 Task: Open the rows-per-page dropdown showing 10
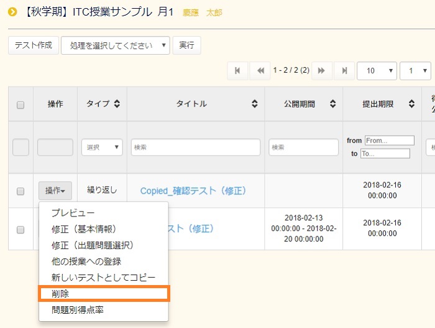click(377, 71)
